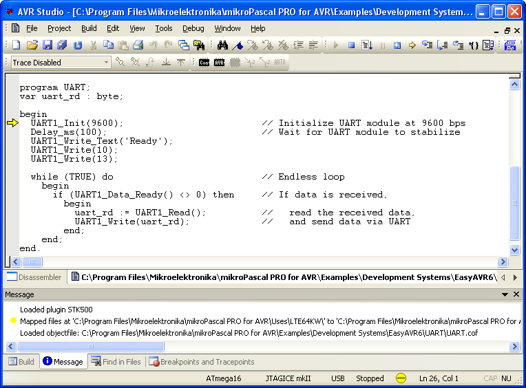This screenshot has height=388, width=526.
Task: Print the source file via printer icon
Action: pos(138,45)
